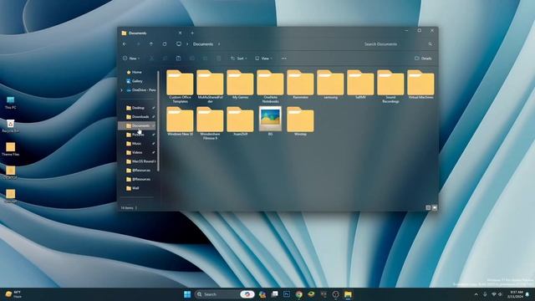Switch to large thumbnails view in status bar

pyautogui.click(x=435, y=207)
